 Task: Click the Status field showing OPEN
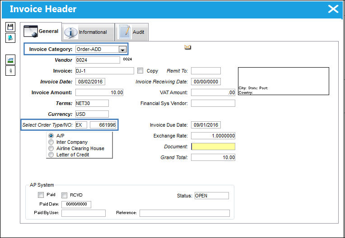(x=212, y=196)
